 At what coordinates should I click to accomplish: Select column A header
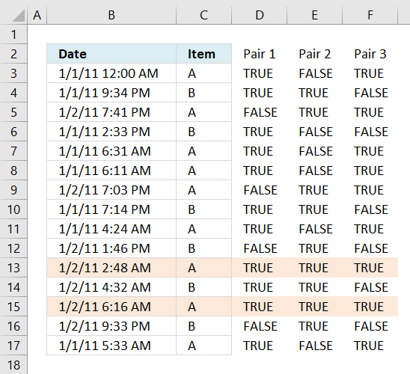click(37, 15)
